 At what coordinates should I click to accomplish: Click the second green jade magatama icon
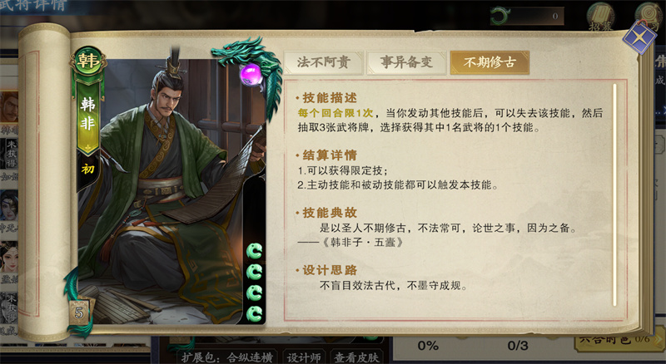(254, 273)
